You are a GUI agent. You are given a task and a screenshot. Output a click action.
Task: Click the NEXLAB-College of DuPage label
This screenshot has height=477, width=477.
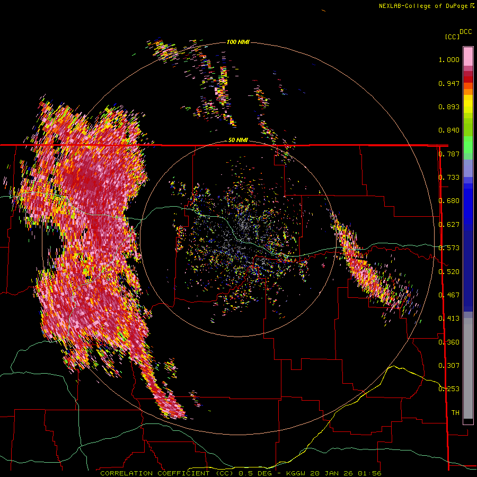coord(423,6)
